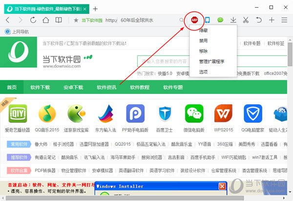Click the 当下软件园 green logo
The image size is (293, 201).
19,52
